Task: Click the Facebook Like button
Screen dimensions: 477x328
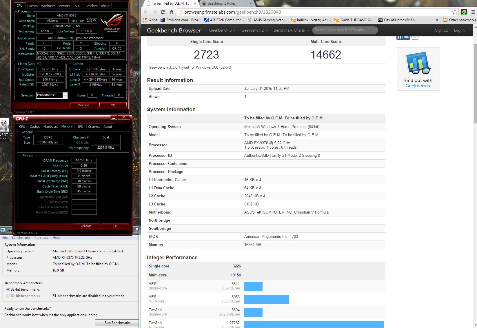Action: pyautogui.click(x=403, y=37)
